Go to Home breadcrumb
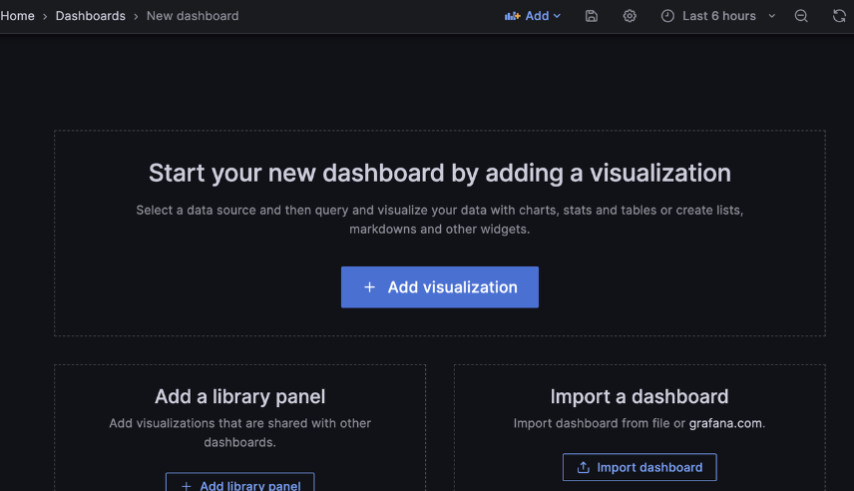The width and height of the screenshot is (854, 491). pyautogui.click(x=17, y=16)
